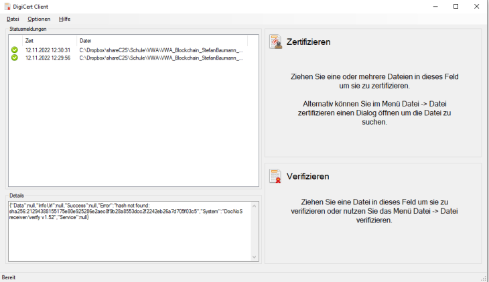Maximize the DigiCert Client window

(456, 6)
